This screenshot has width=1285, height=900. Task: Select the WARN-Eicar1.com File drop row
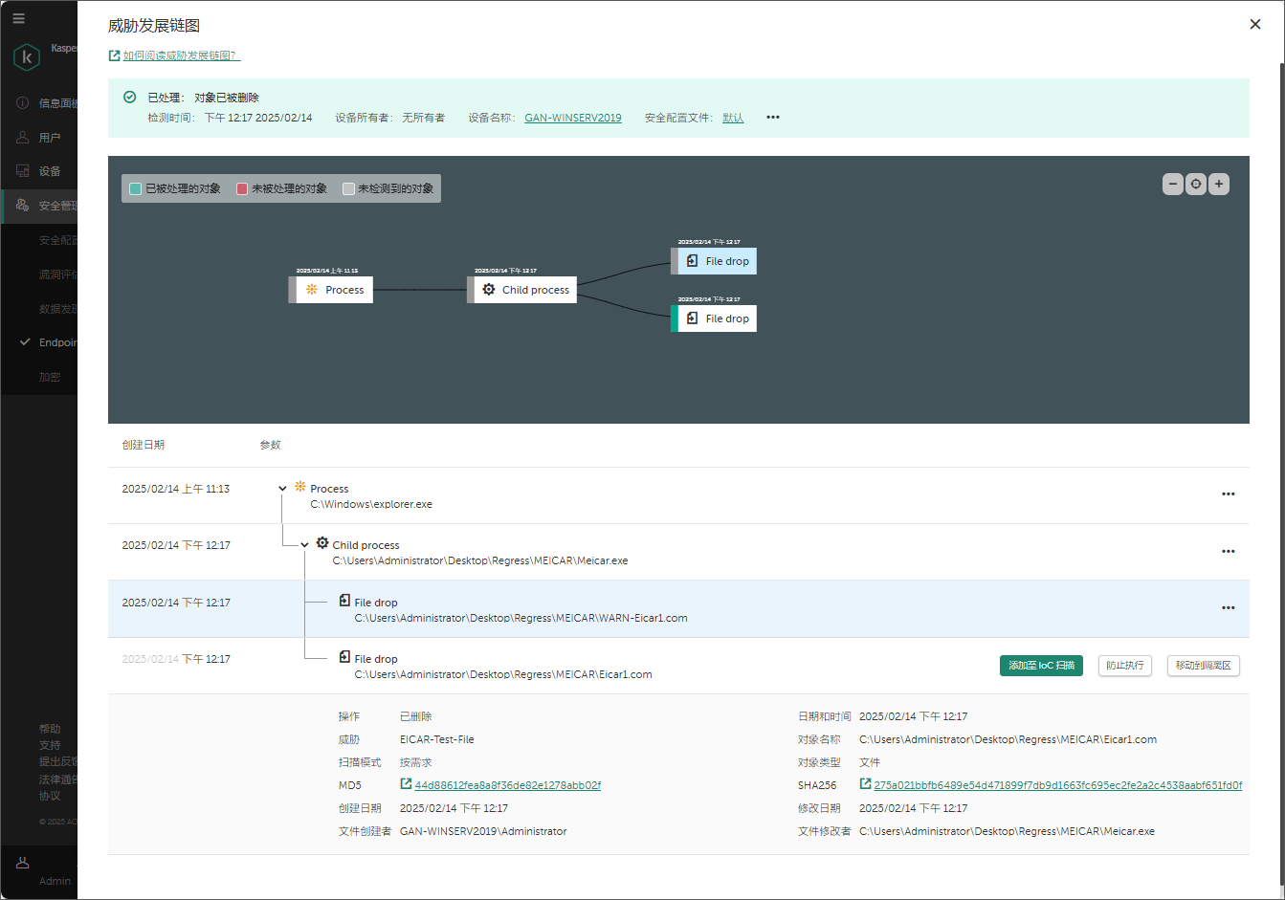pyautogui.click(x=521, y=610)
